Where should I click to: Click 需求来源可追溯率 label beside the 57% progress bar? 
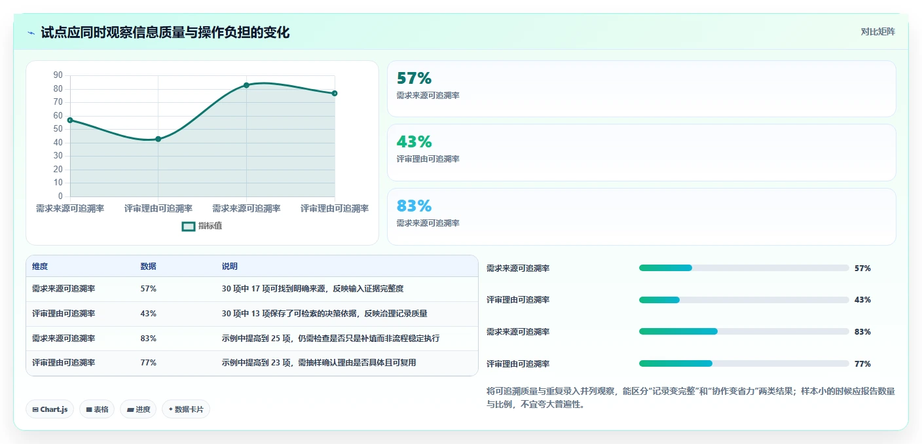click(518, 268)
